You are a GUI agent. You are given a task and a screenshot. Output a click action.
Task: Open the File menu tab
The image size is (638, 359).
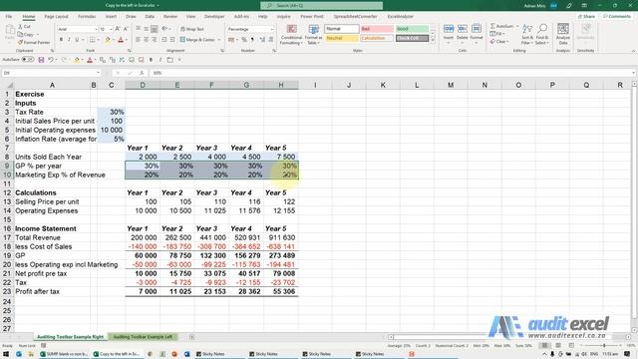9,17
